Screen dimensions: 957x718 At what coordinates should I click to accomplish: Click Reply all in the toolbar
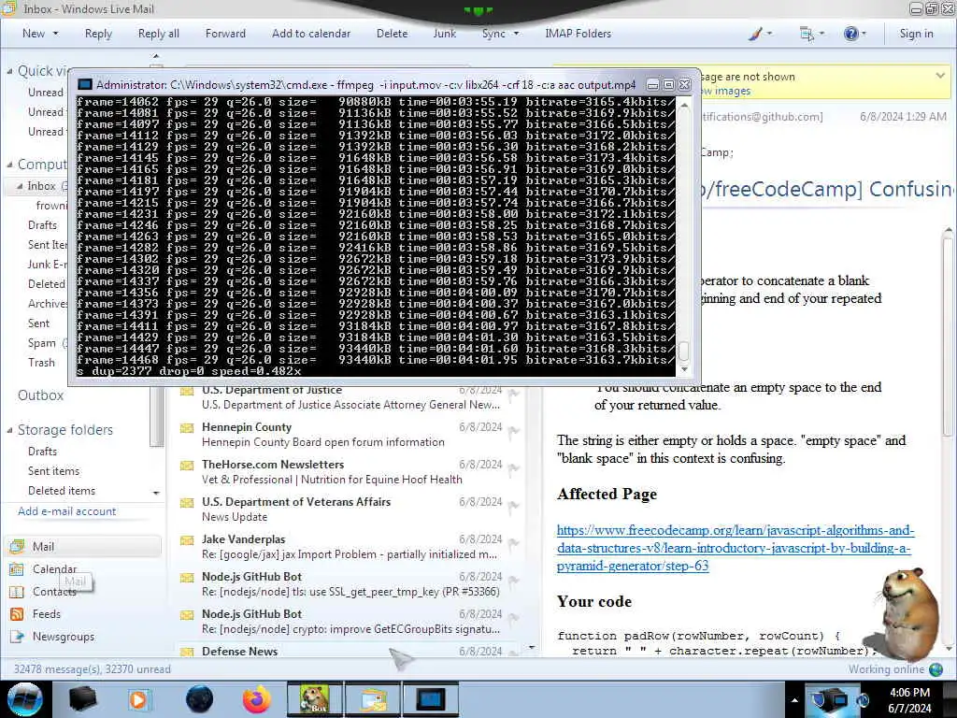click(x=159, y=34)
